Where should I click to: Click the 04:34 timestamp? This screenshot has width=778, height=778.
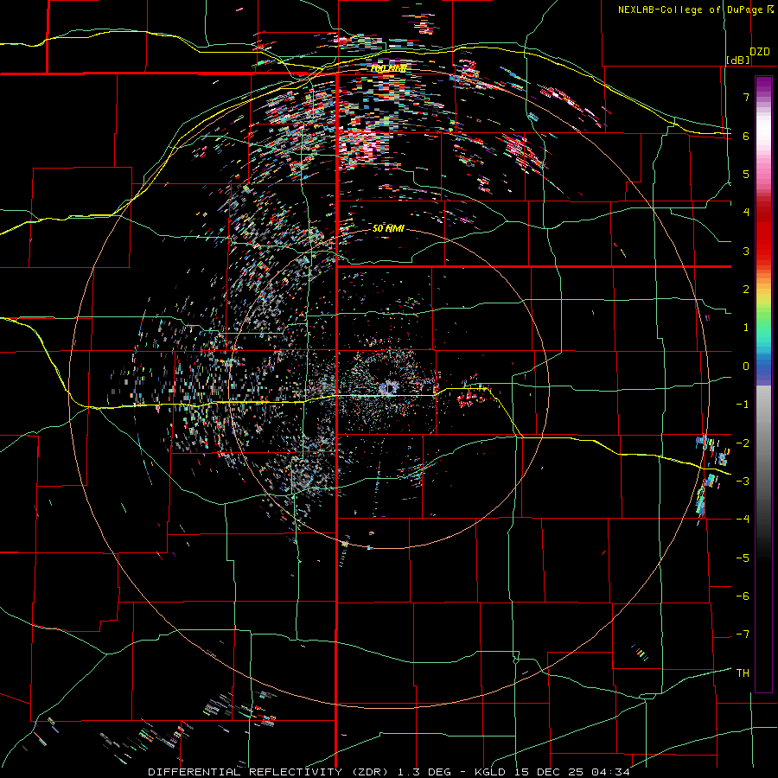tap(611, 772)
